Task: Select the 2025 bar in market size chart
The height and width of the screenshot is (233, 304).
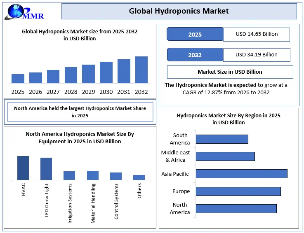Action: pos(18,79)
